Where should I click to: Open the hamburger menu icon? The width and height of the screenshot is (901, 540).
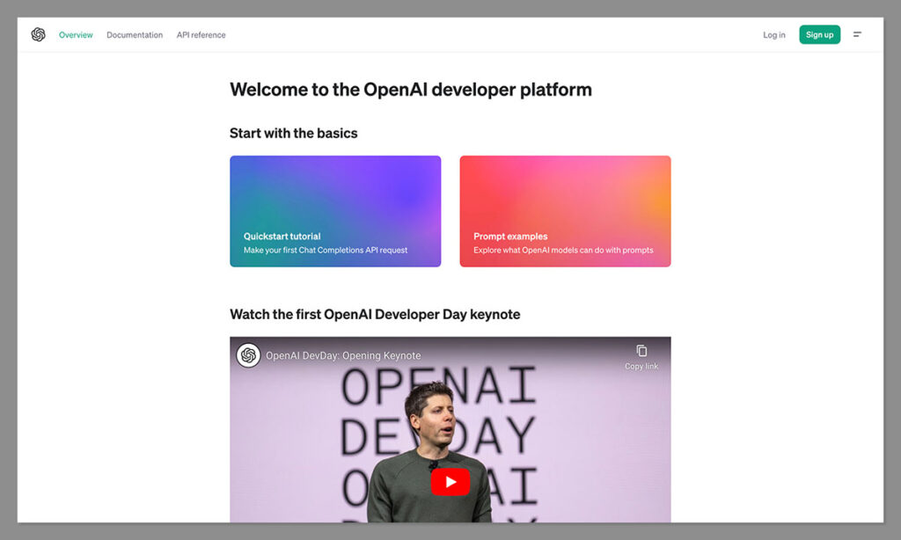[857, 34]
